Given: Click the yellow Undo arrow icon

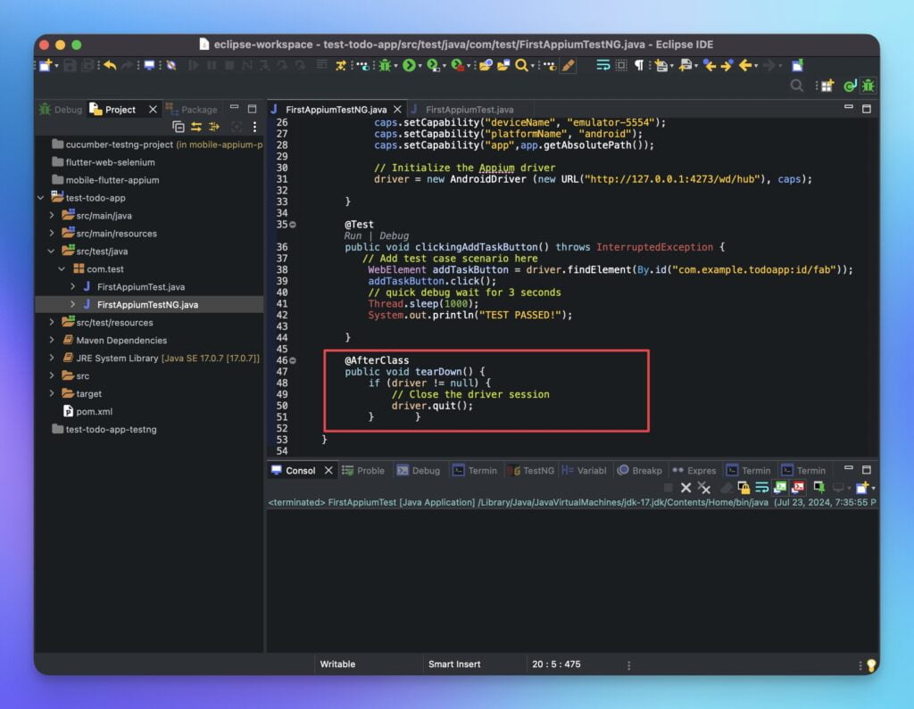Looking at the screenshot, I should pos(110,65).
